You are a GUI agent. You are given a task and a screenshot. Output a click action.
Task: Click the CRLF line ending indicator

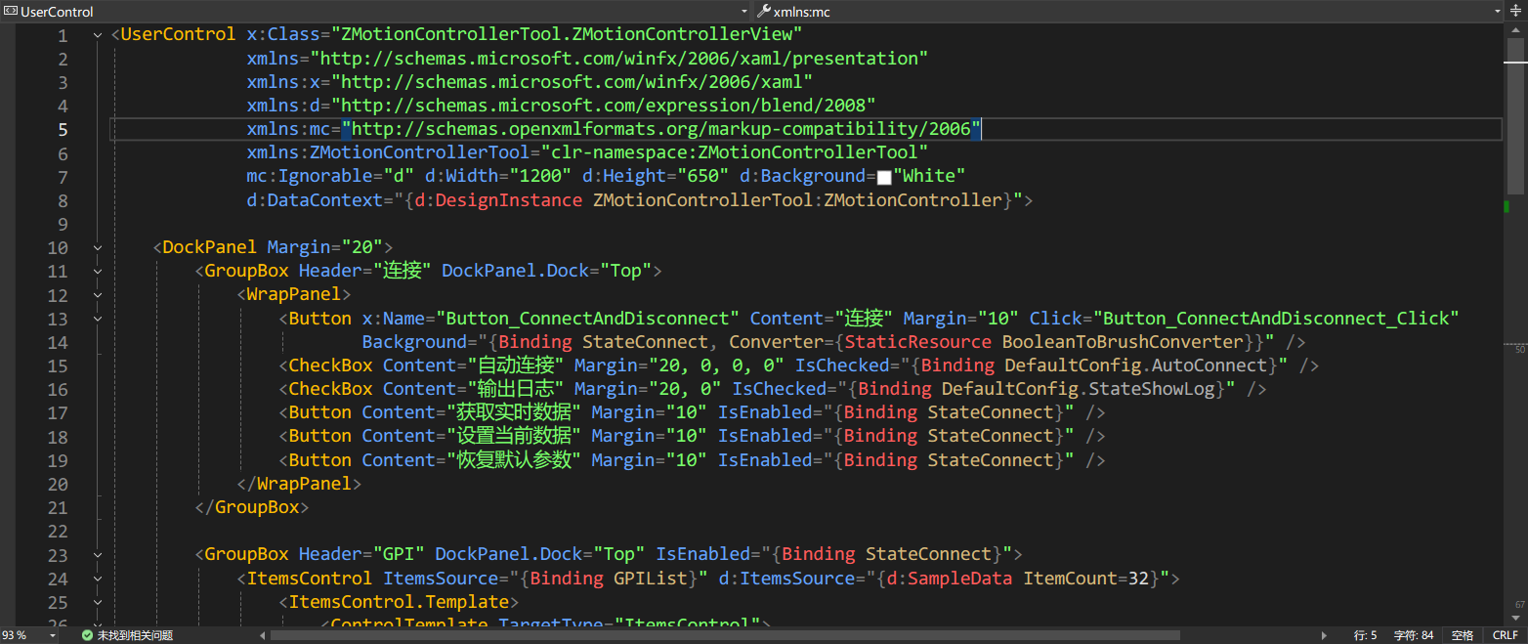pyautogui.click(x=1505, y=635)
